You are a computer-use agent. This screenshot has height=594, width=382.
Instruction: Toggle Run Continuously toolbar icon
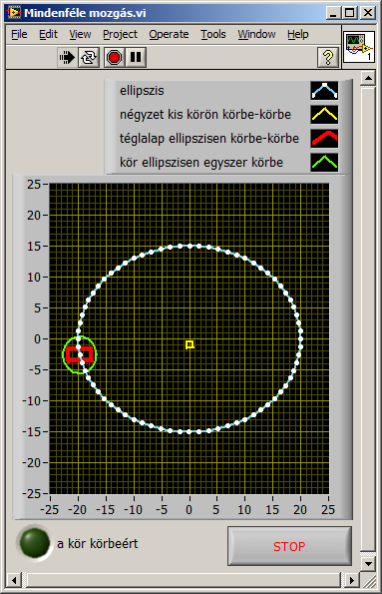[x=89, y=58]
